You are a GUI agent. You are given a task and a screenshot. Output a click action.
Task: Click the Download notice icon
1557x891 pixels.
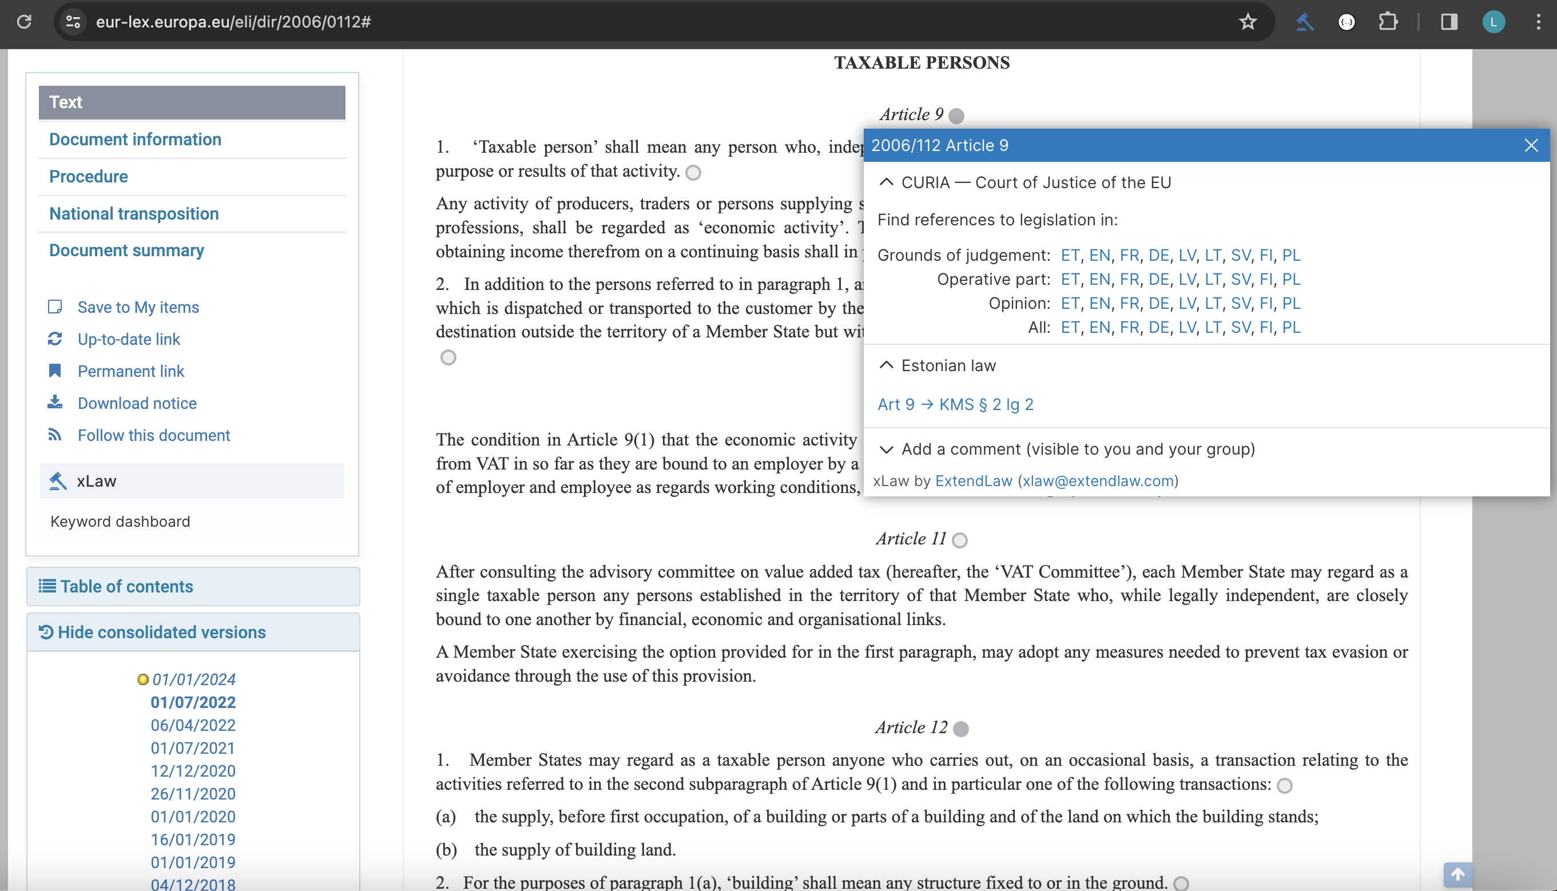coord(55,403)
